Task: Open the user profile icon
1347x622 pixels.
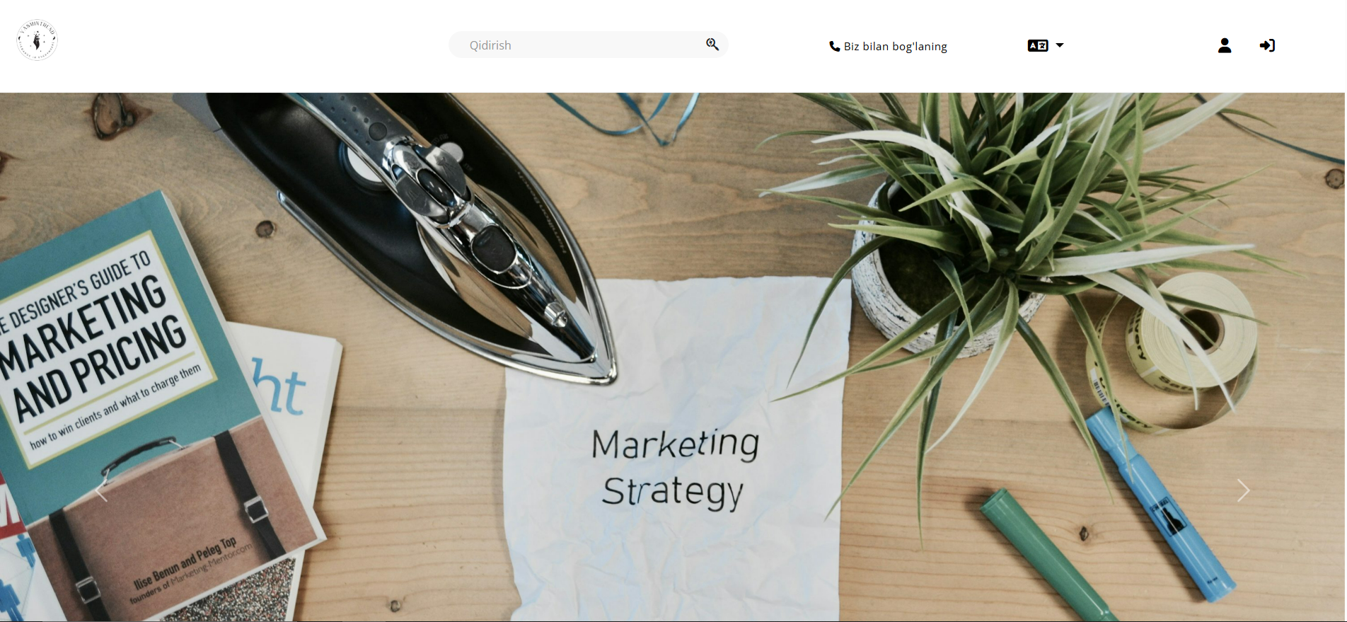Action: (x=1225, y=45)
